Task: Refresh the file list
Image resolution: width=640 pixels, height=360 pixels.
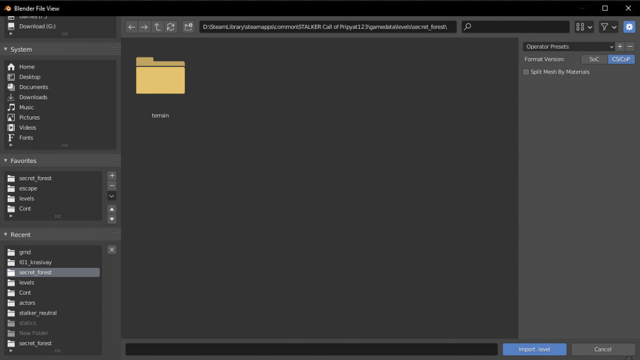Action: [x=171, y=27]
